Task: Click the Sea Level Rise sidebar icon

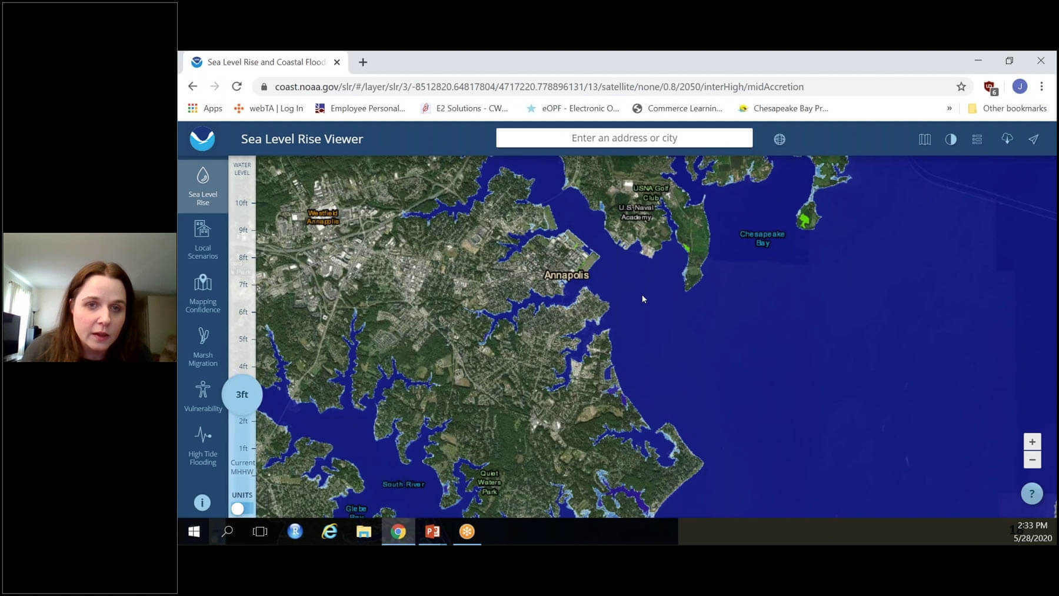Action: (x=202, y=185)
